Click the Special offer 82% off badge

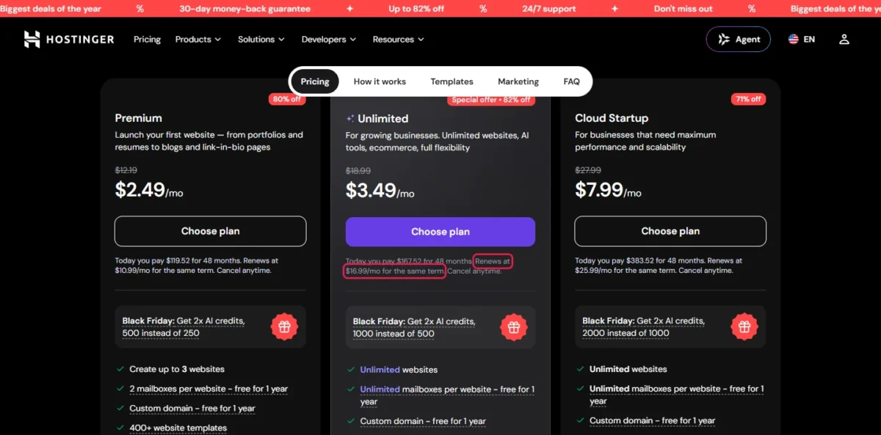click(491, 100)
